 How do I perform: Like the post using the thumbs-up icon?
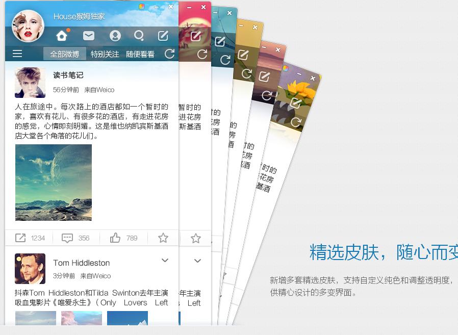115,238
